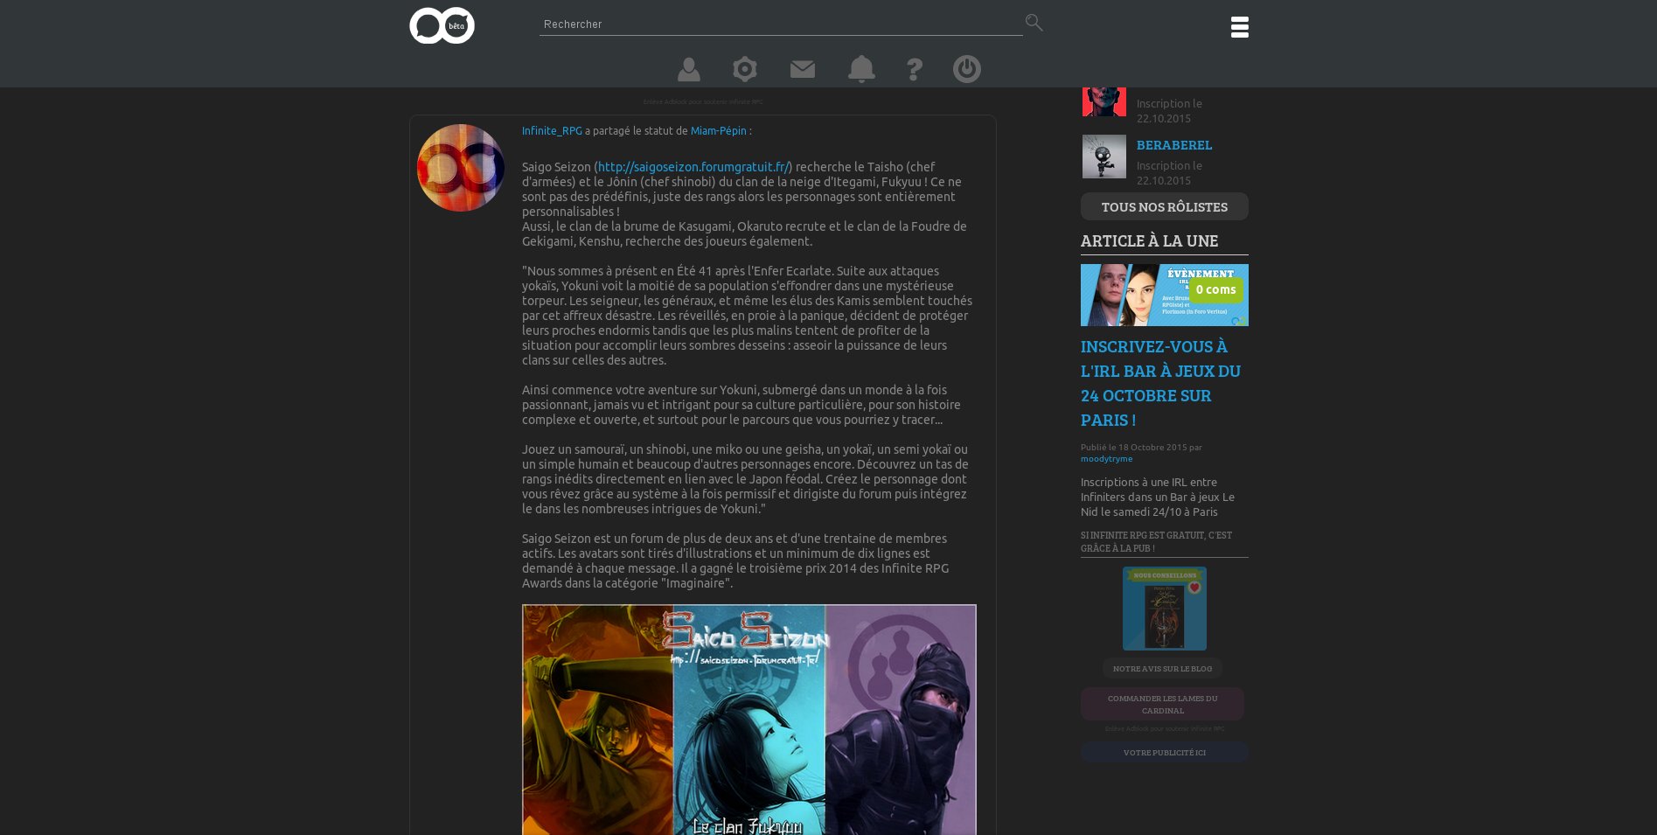
Task: Click the sentence starting 'Aussi, le clan de la brume'
Action: click(744, 234)
